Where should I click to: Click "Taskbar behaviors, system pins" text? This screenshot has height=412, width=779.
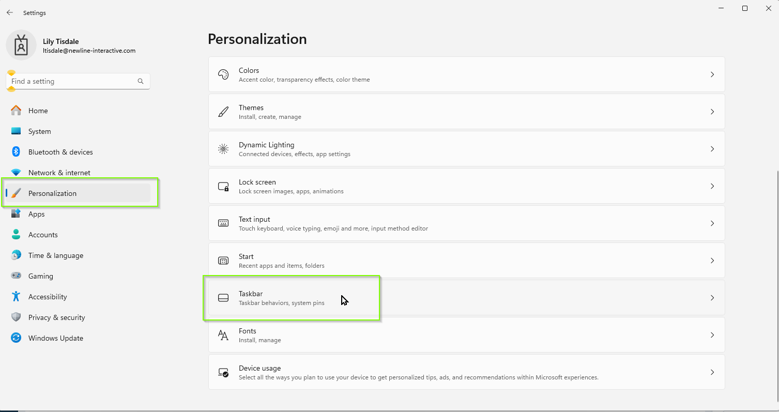282,303
